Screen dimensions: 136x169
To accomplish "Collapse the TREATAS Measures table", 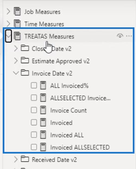I will coord(8,36).
